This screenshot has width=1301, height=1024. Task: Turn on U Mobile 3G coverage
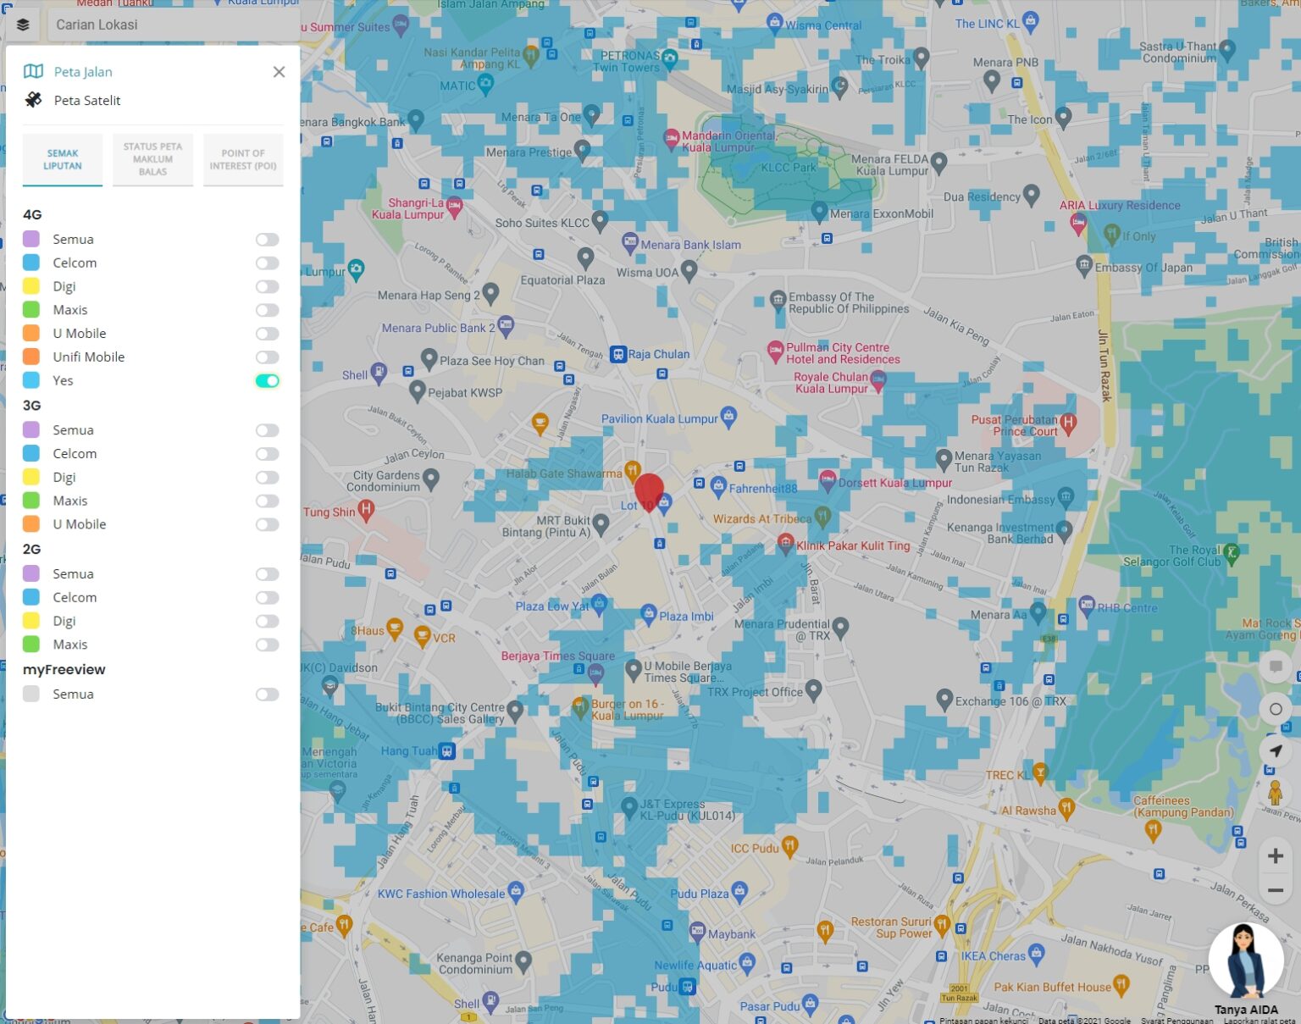pyautogui.click(x=267, y=524)
